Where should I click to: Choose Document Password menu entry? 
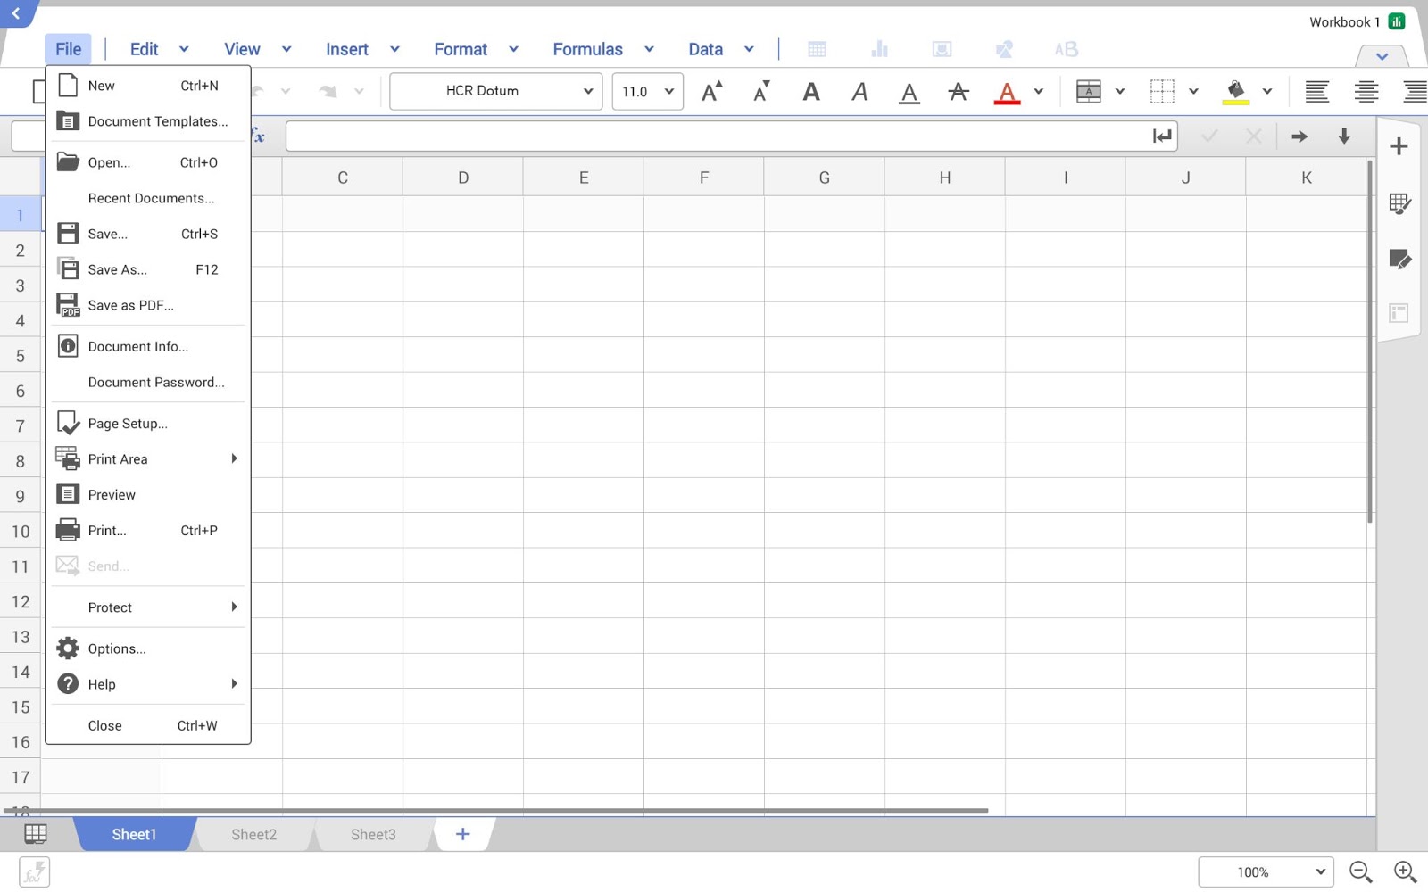coord(148,382)
